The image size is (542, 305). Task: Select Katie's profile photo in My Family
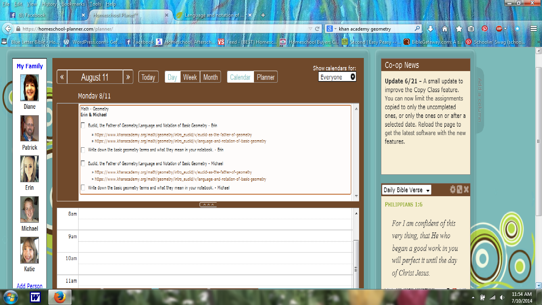tap(29, 250)
